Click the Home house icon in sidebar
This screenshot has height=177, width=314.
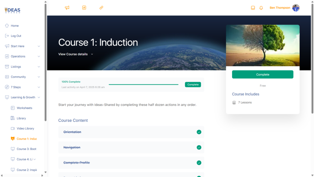tap(7, 26)
